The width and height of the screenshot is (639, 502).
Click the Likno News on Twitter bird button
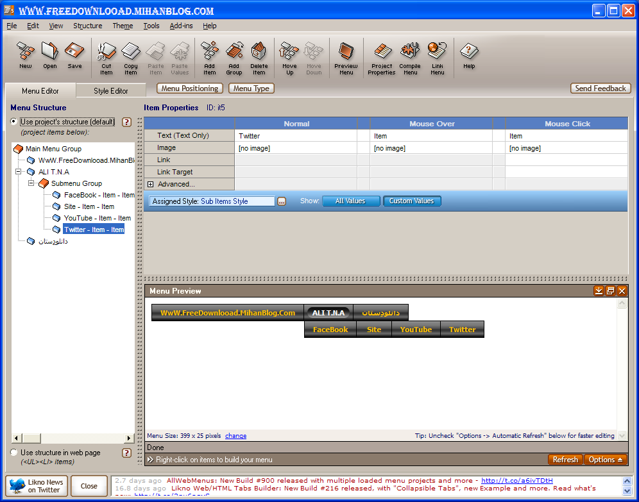click(37, 486)
